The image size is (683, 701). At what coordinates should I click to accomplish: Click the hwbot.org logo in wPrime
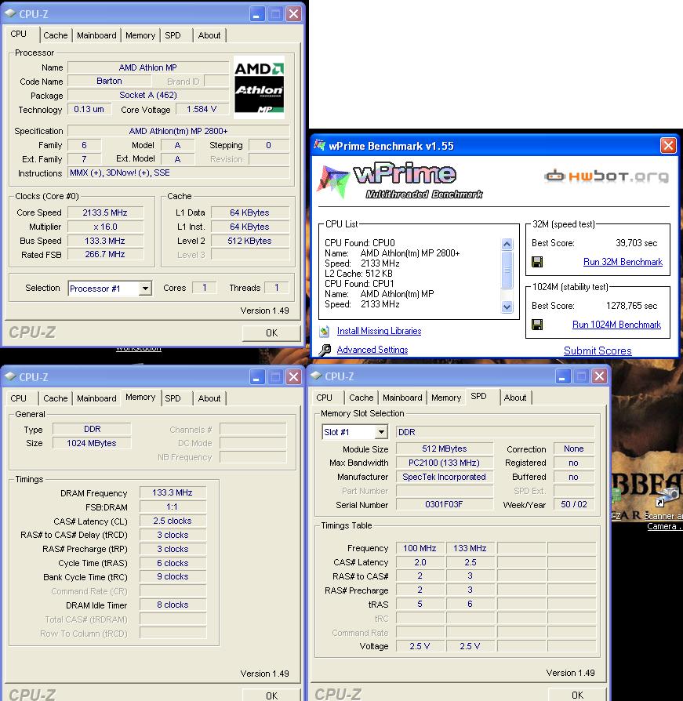pos(607,176)
